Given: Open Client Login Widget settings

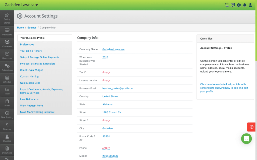Looking at the screenshot, I should pos(31,70).
